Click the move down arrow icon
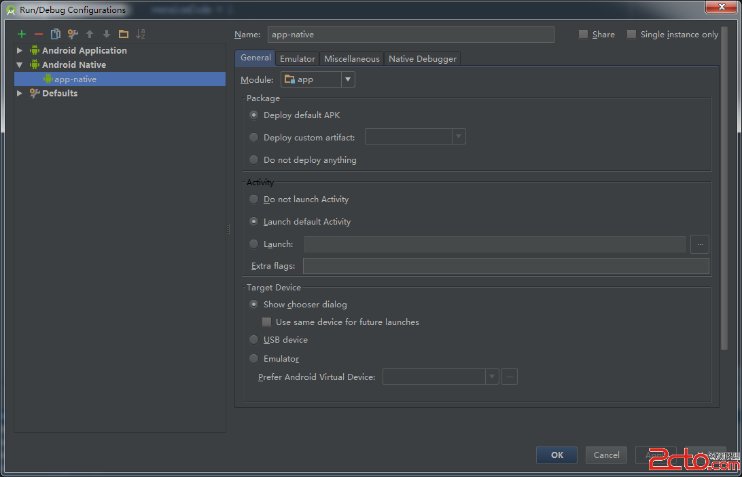Image resolution: width=742 pixels, height=477 pixels. tap(107, 34)
